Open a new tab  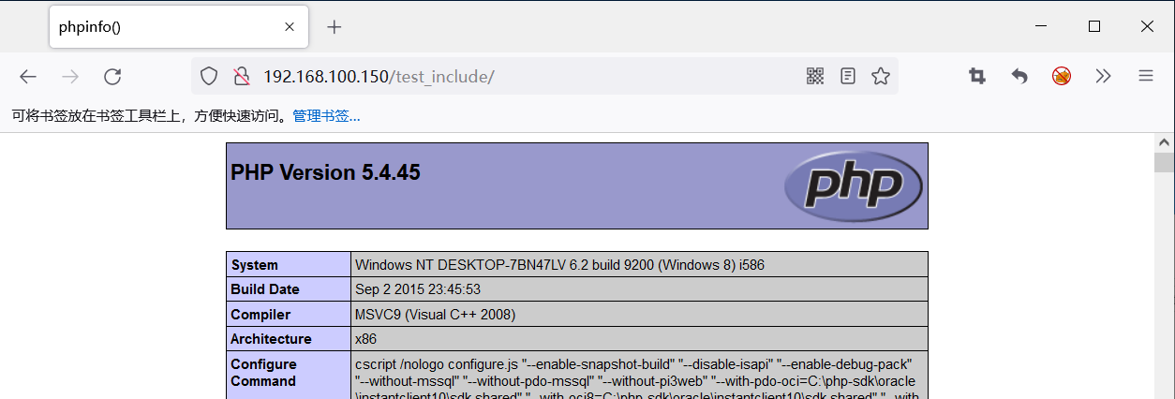click(335, 27)
